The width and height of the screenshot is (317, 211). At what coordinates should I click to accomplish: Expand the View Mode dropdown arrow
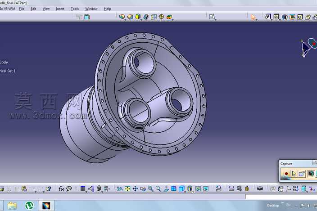(193, 192)
